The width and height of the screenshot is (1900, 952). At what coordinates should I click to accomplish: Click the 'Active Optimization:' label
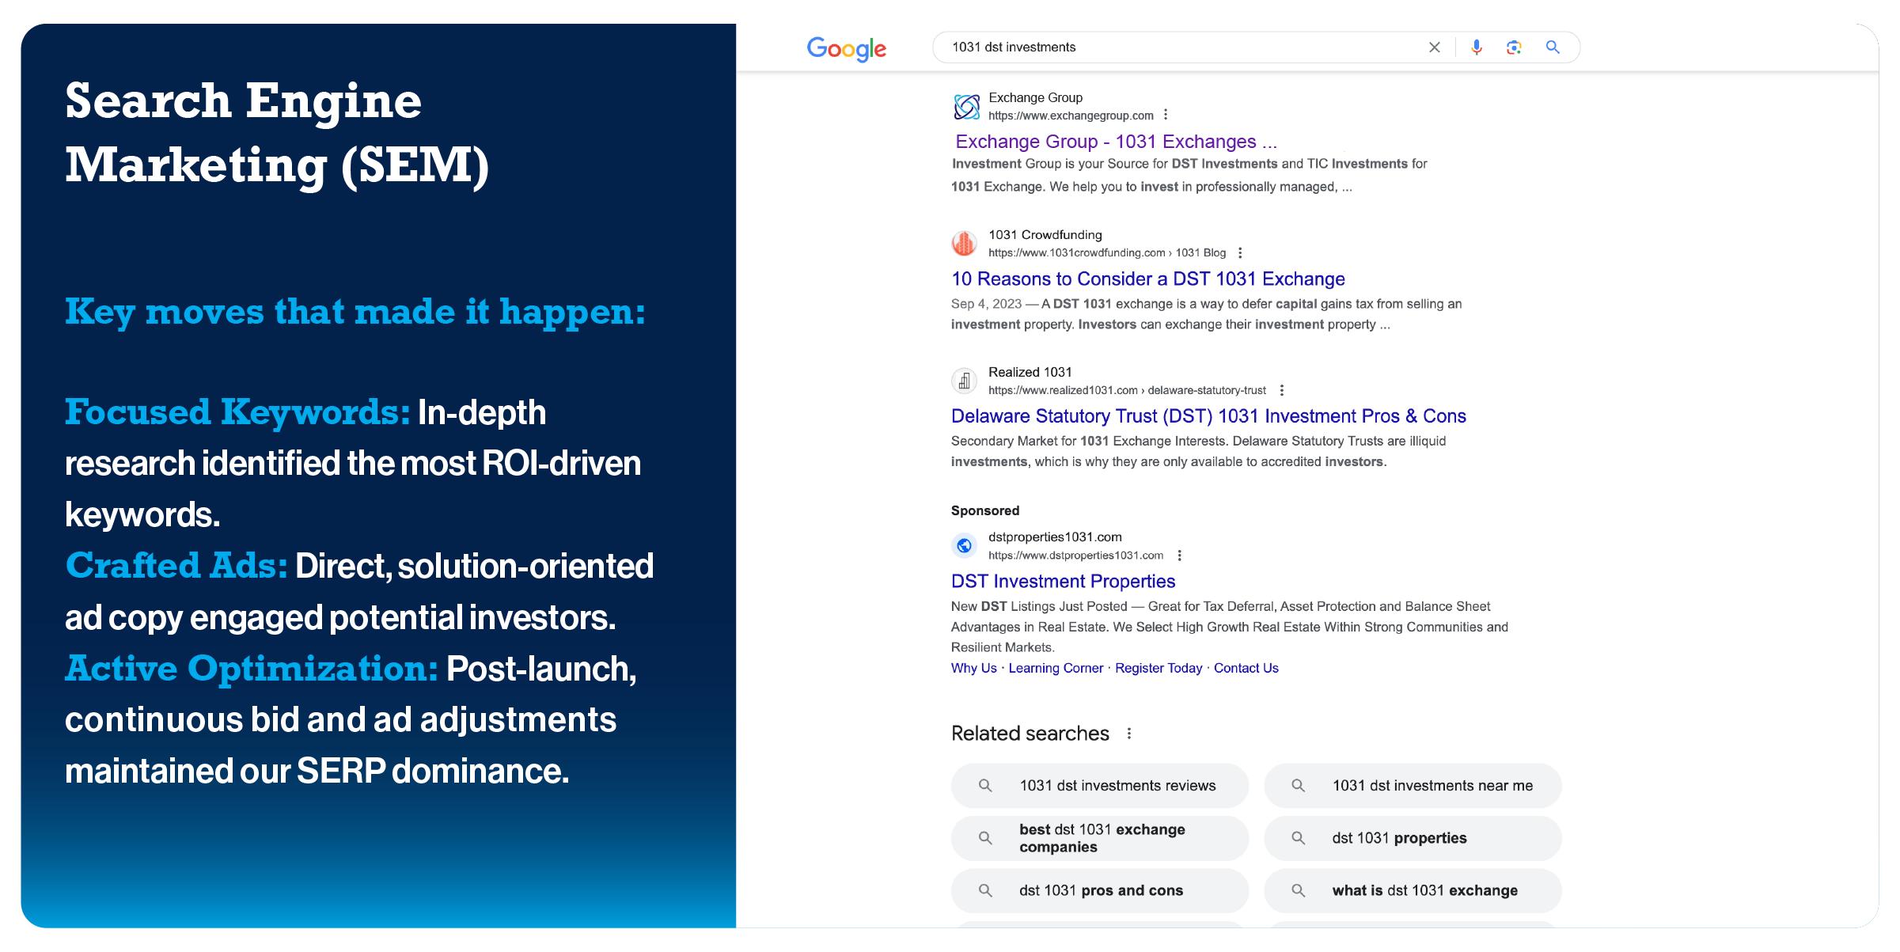(x=252, y=668)
